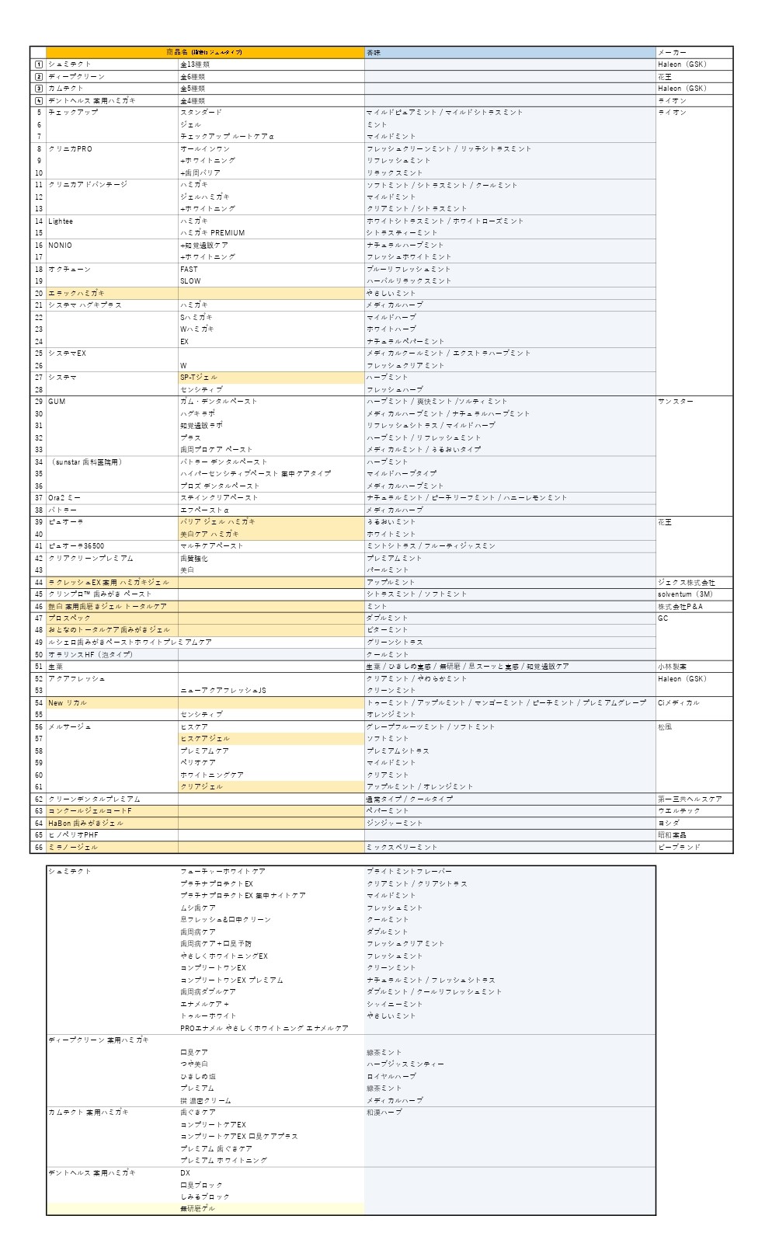The height and width of the screenshot is (1240, 779).
Task: Select the オクチューン cell
Action: tap(112, 270)
